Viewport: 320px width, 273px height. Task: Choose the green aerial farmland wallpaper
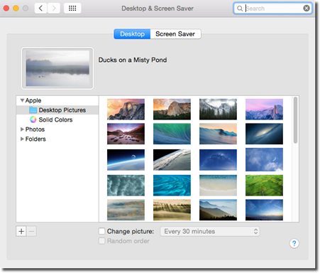click(264, 186)
